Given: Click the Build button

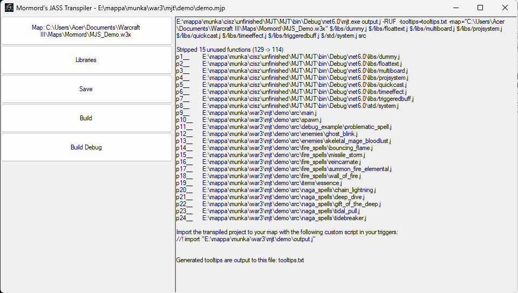Looking at the screenshot, I should coord(86,118).
